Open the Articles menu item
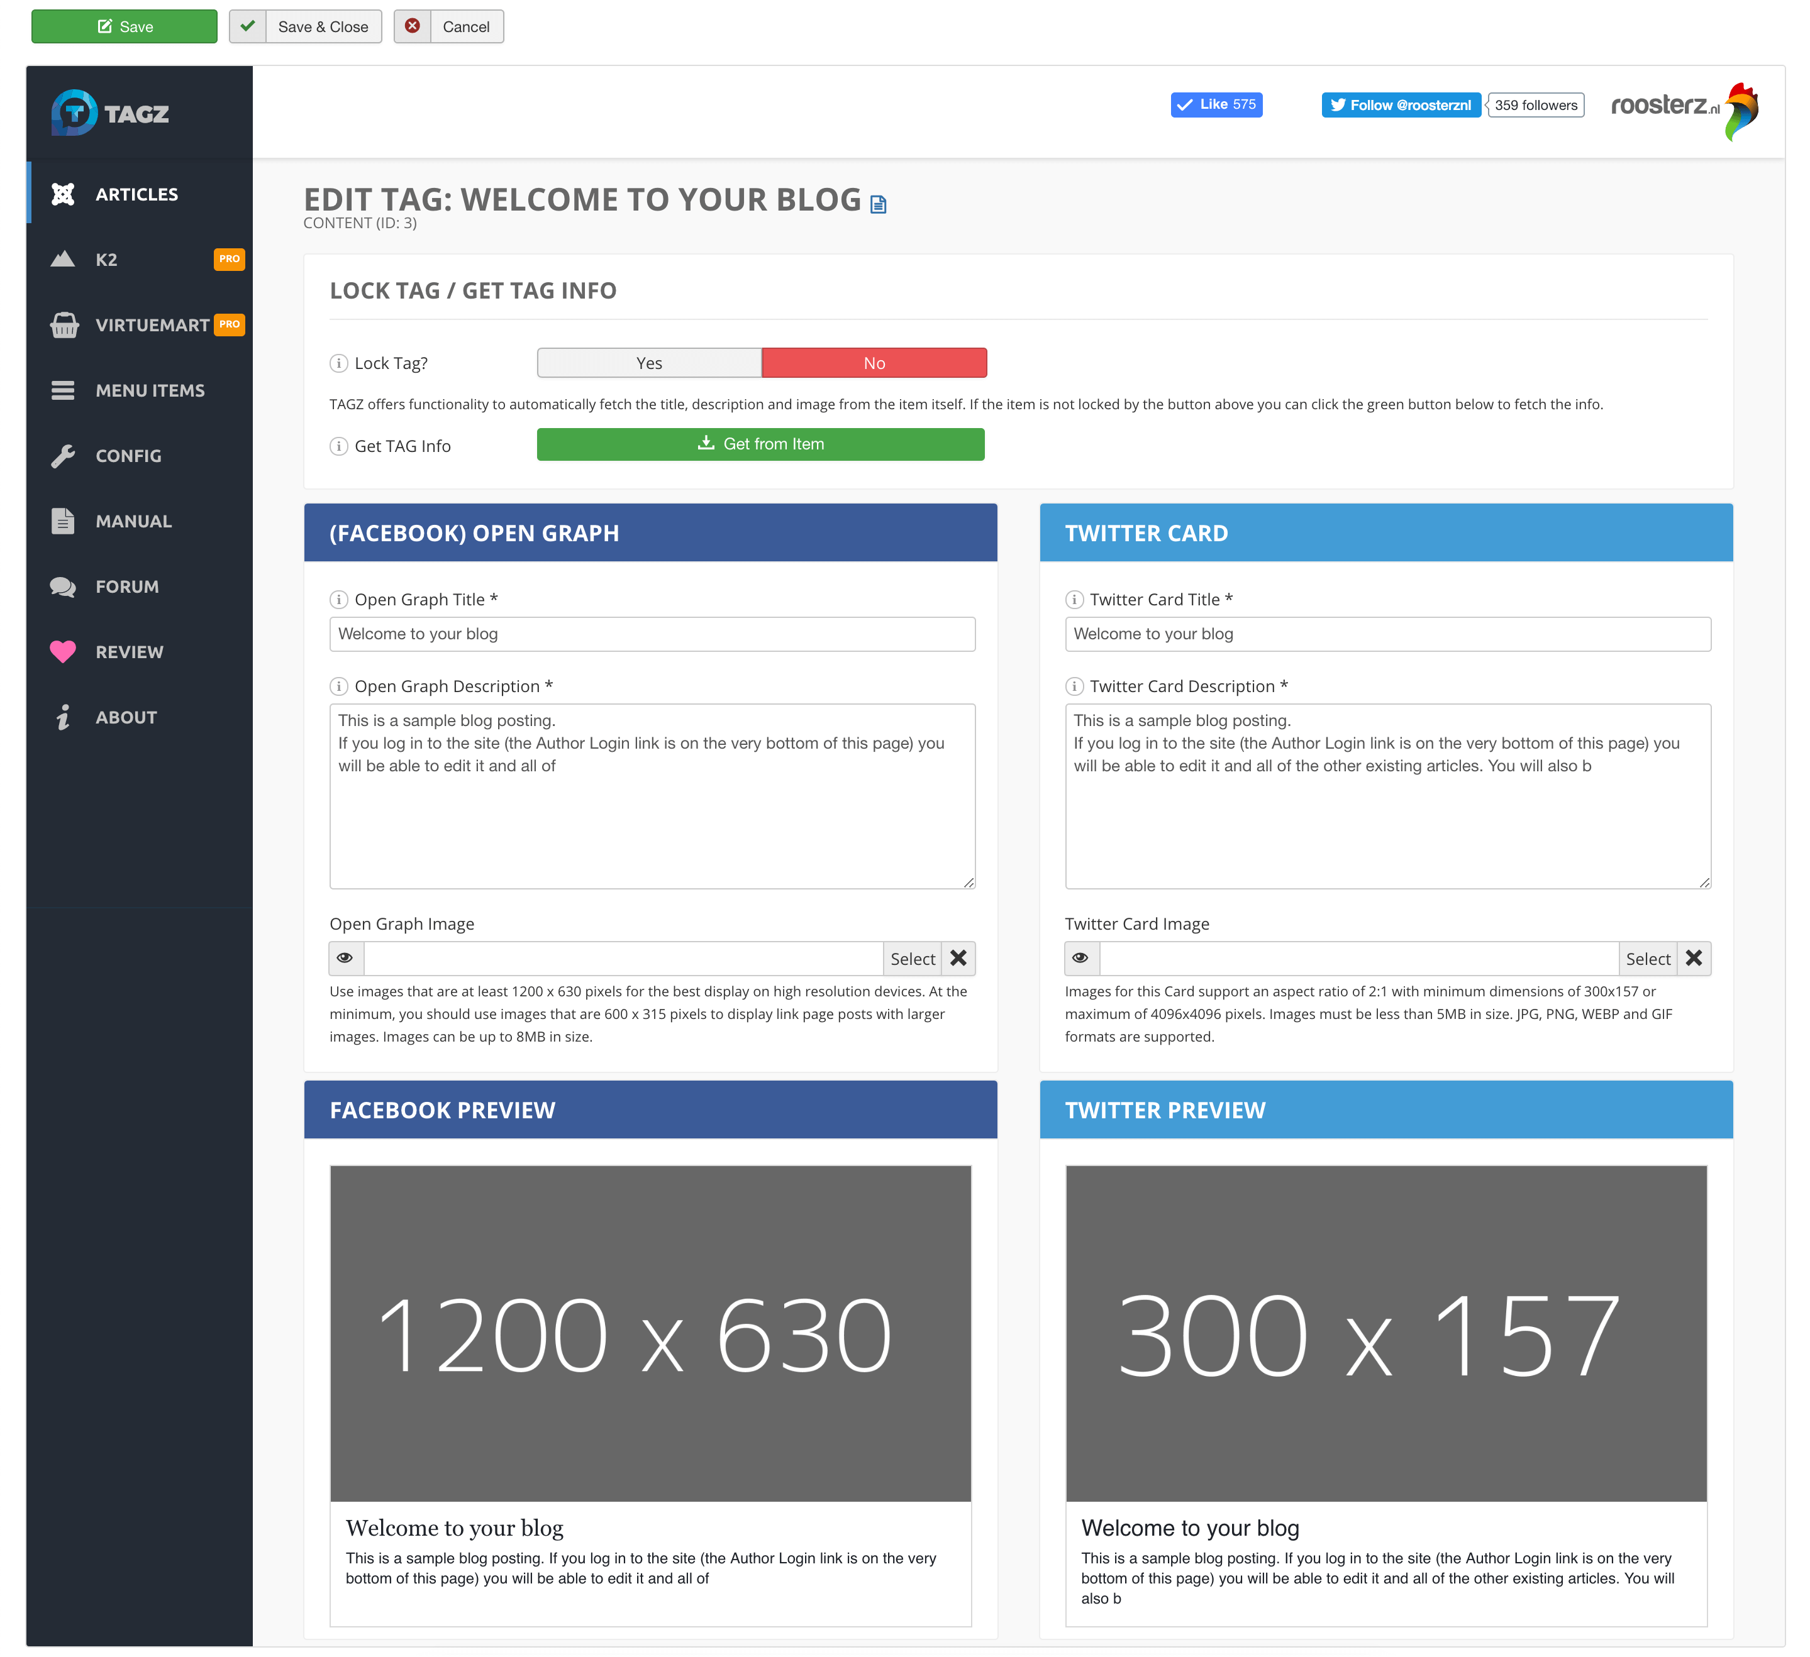This screenshot has width=1810, height=1657. (136, 195)
